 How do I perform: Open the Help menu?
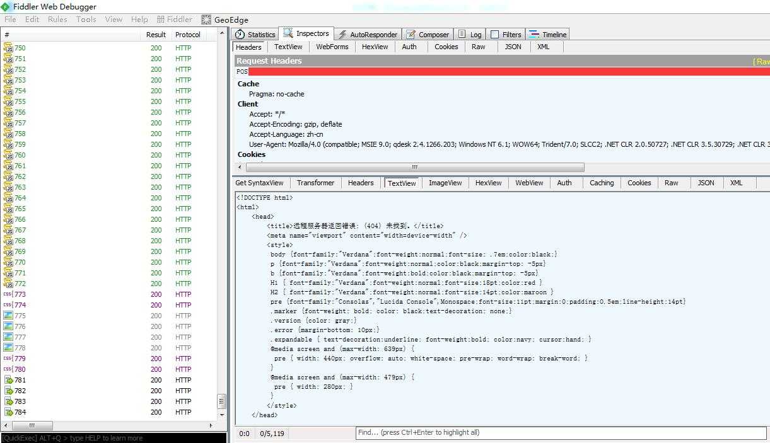click(x=139, y=20)
